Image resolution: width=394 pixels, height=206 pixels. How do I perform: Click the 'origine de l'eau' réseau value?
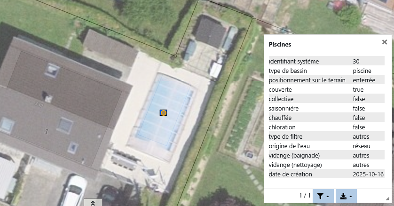point(362,146)
